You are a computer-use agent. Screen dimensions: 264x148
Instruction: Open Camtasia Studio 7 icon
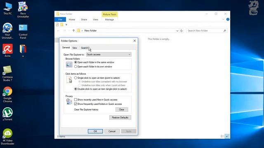7,74
